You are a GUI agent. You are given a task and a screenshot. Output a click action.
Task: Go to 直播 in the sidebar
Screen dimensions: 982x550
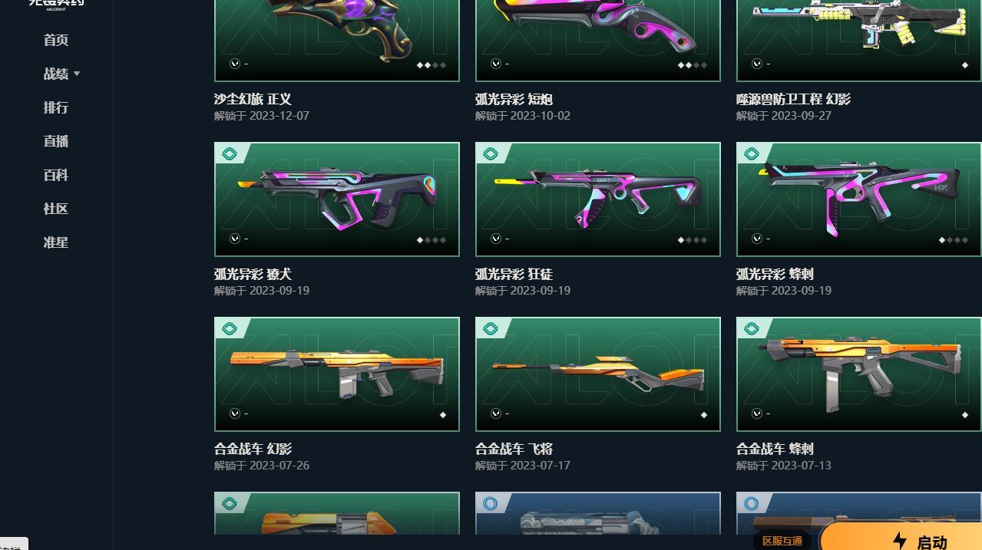(56, 141)
